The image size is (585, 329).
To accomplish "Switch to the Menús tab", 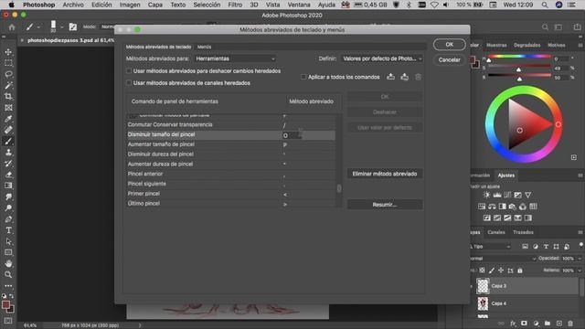I will (x=204, y=47).
